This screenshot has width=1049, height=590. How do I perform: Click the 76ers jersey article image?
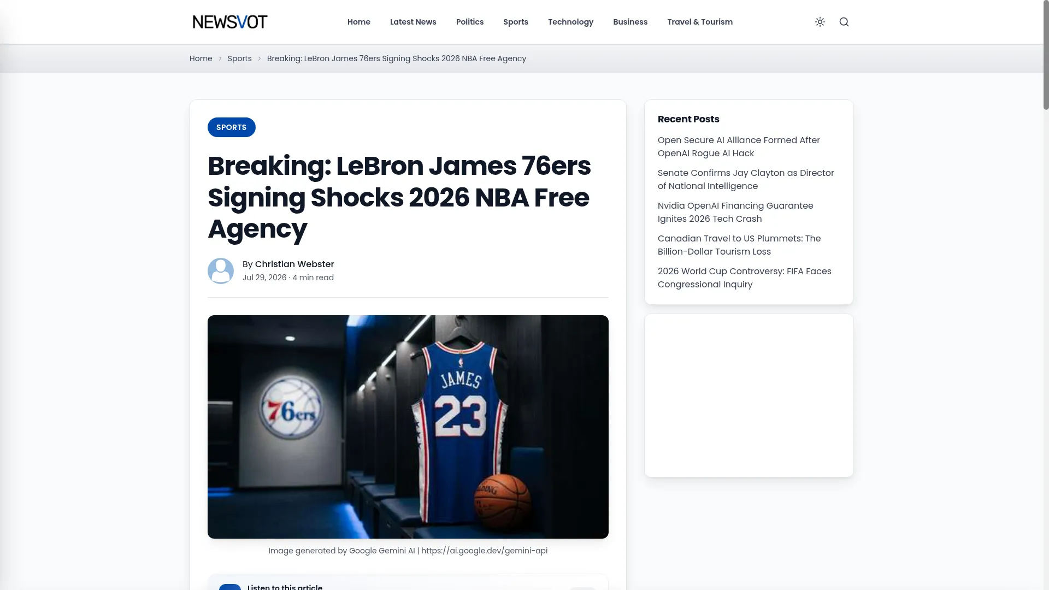coord(408,427)
